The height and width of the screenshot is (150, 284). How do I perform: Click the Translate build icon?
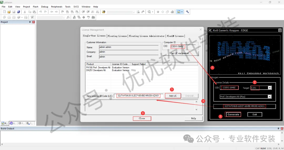[4, 17]
